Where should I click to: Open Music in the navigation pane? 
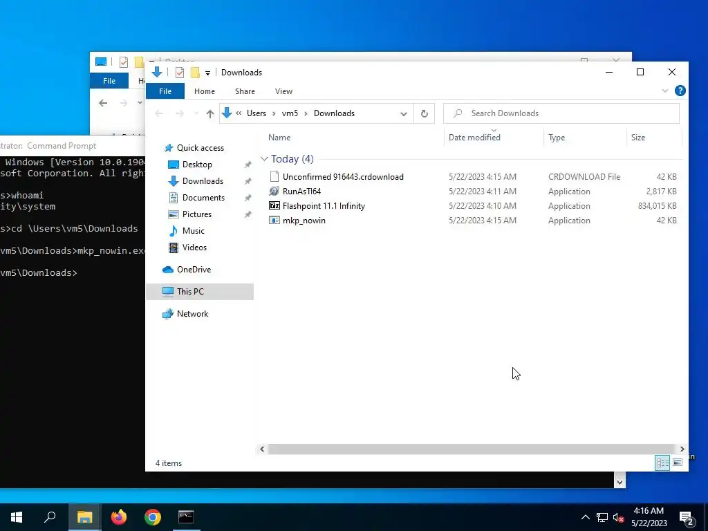pyautogui.click(x=194, y=231)
